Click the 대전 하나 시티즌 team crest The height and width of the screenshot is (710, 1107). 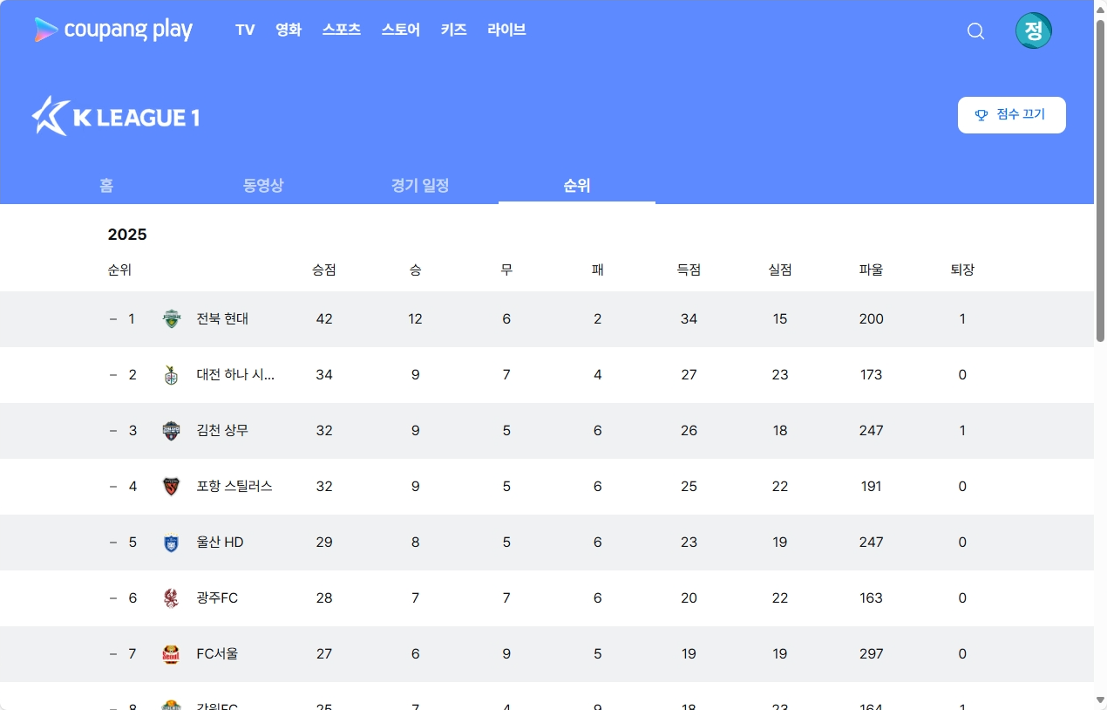172,375
